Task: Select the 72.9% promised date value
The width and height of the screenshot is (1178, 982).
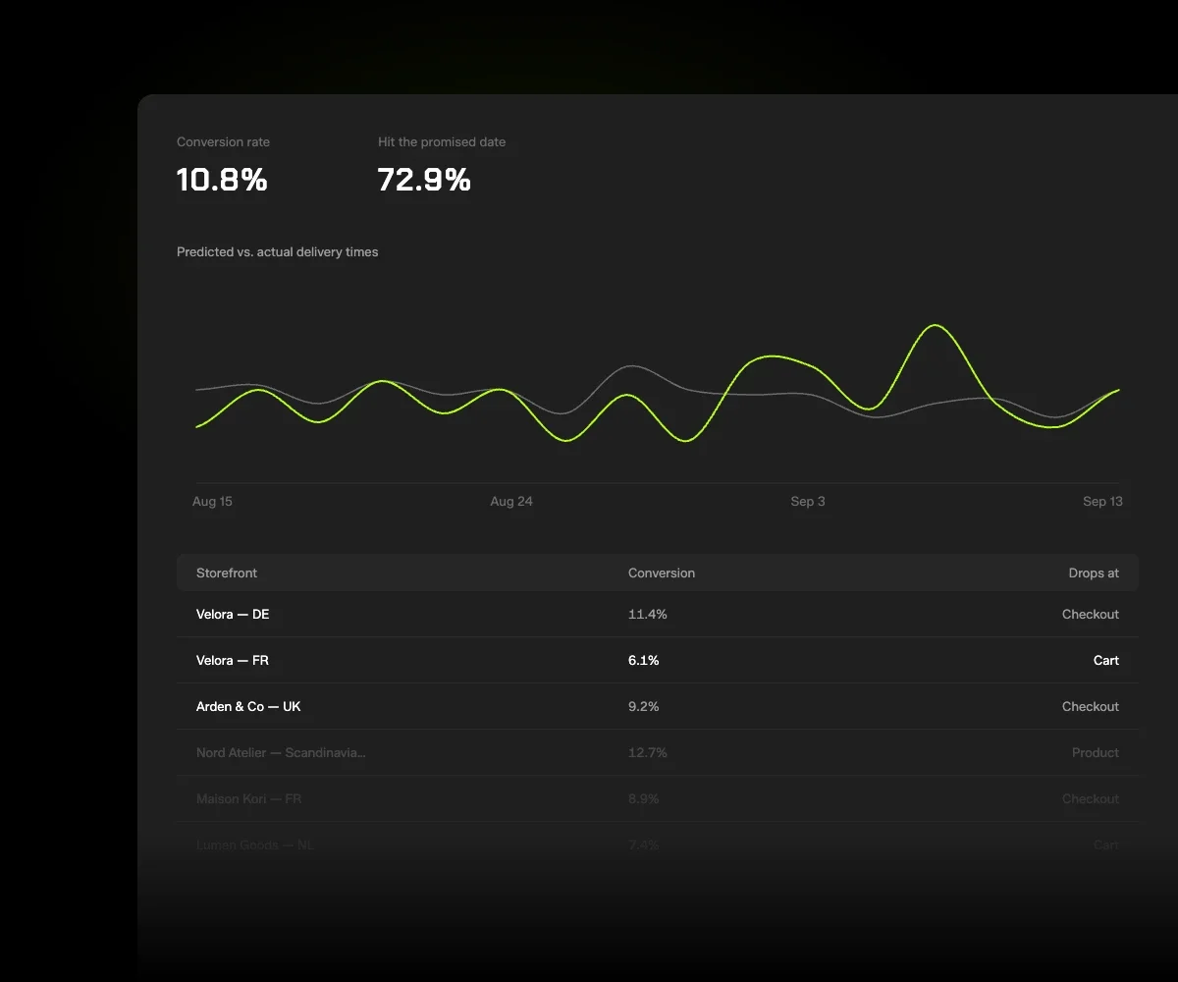Action: (x=424, y=180)
